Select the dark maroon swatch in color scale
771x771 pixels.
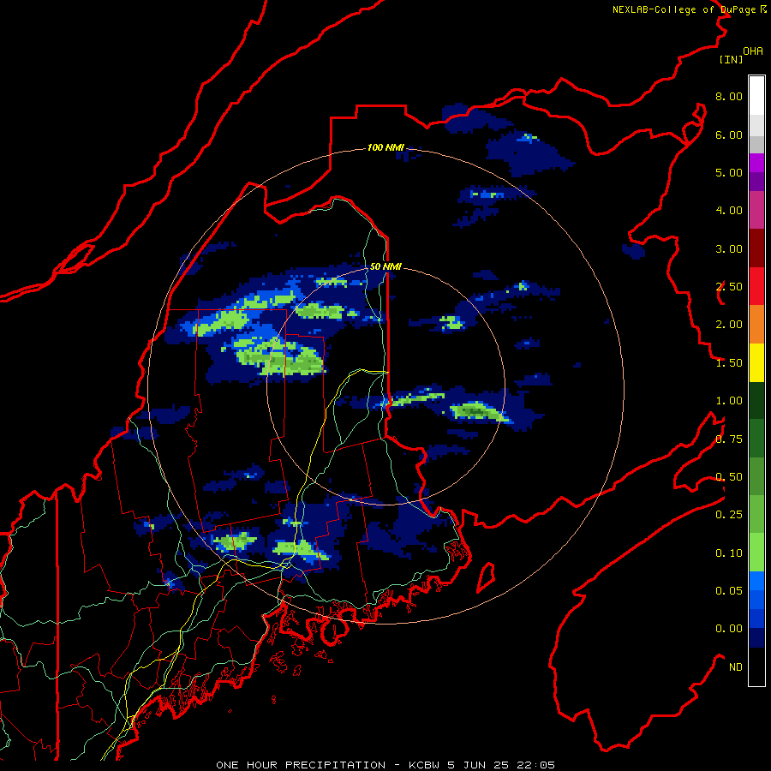(x=756, y=248)
